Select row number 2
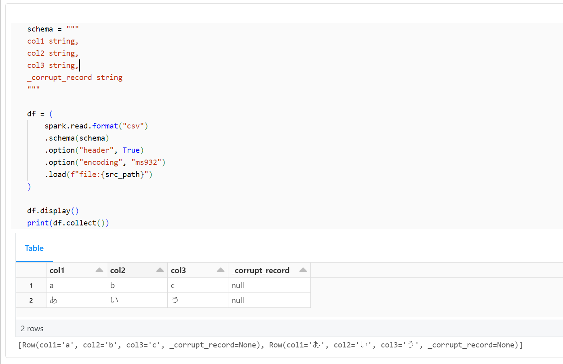Viewport: 563px width, 364px height. coord(31,300)
